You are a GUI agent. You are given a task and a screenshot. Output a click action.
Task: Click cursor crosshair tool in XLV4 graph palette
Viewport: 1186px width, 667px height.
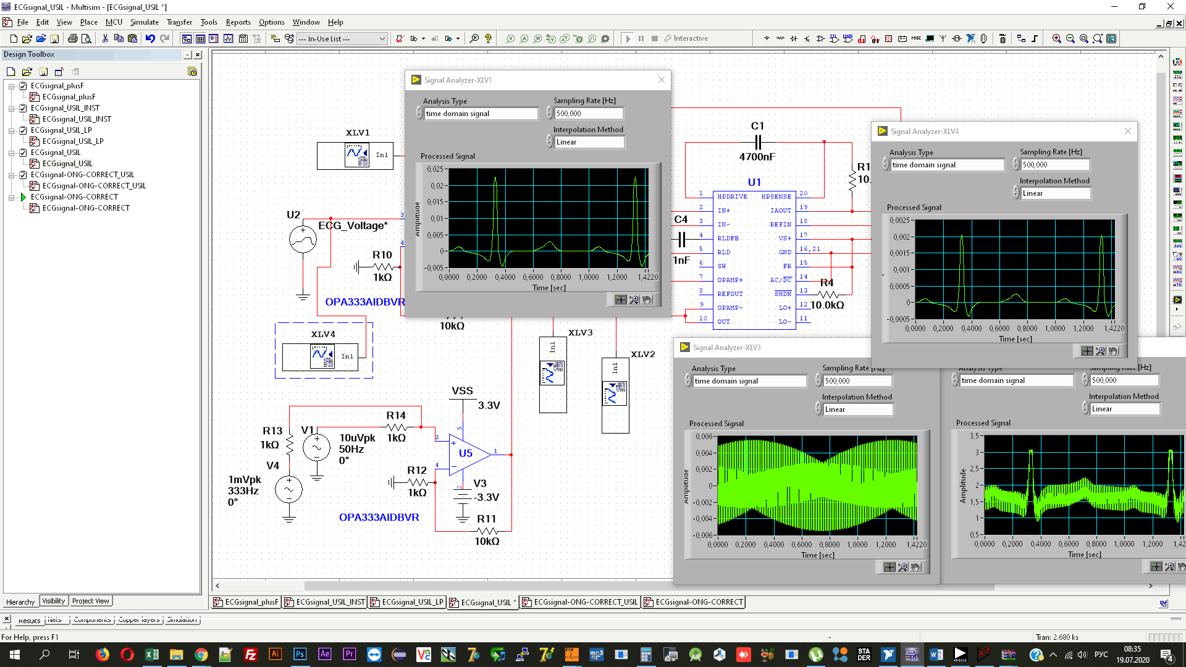pyautogui.click(x=1087, y=351)
